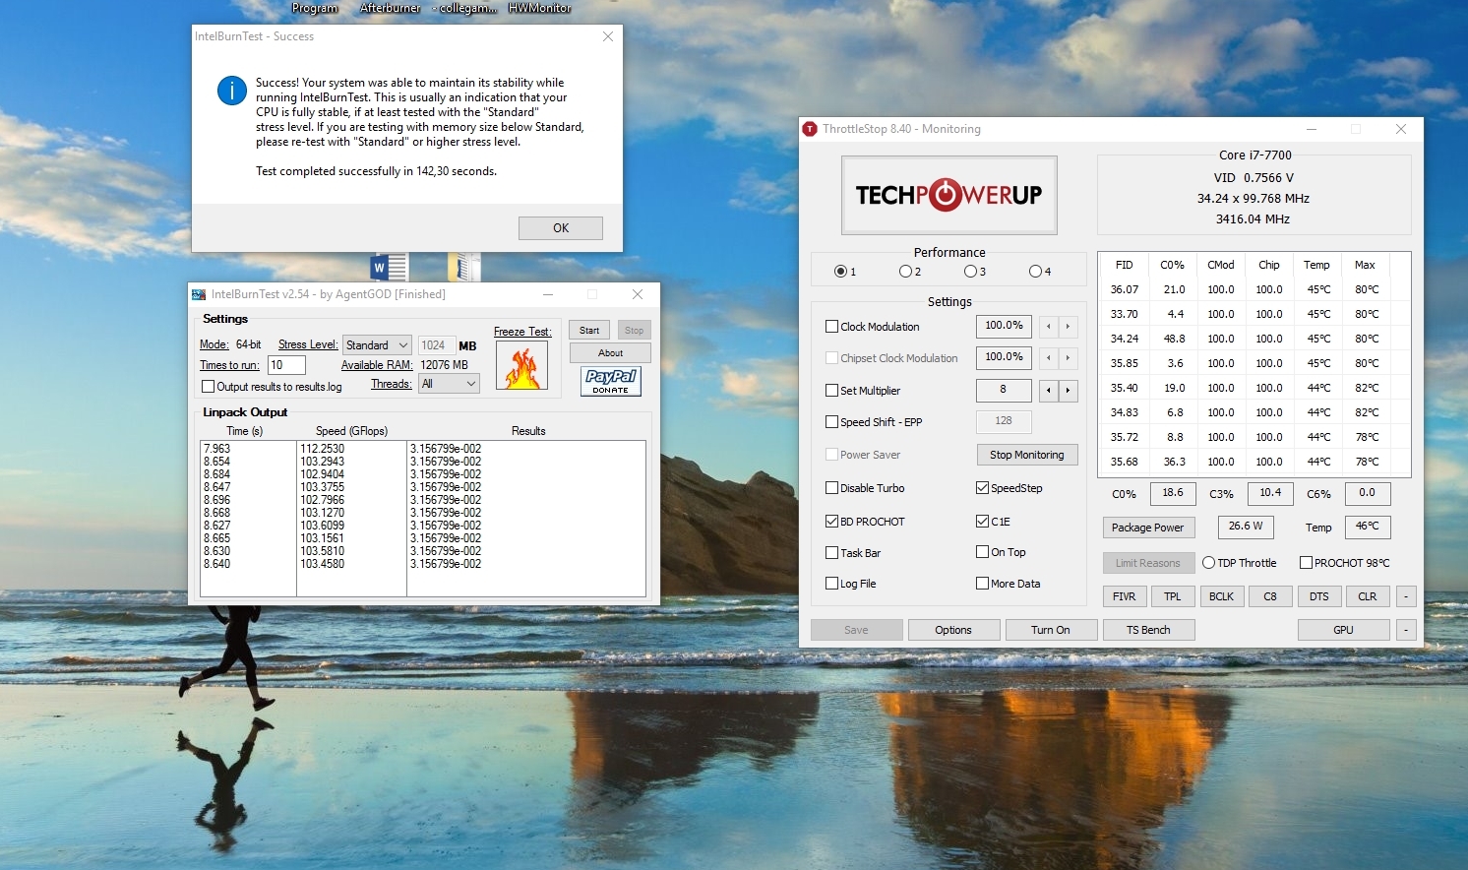This screenshot has width=1468, height=870.
Task: Enable the Clock Modulation checkbox
Action: click(832, 327)
